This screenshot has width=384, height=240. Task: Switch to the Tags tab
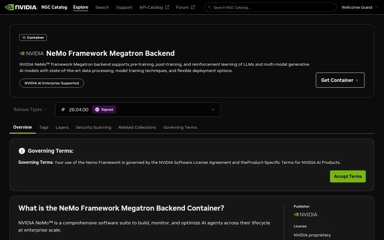tap(44, 127)
